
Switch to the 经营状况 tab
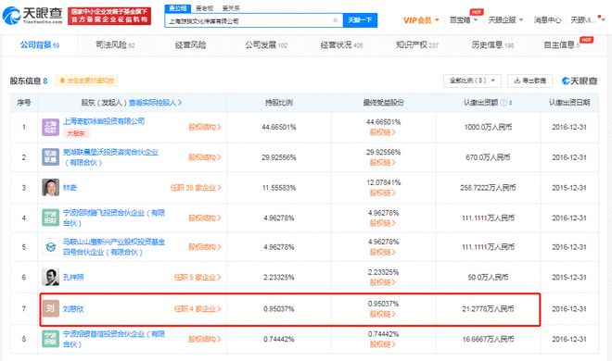[x=341, y=45]
